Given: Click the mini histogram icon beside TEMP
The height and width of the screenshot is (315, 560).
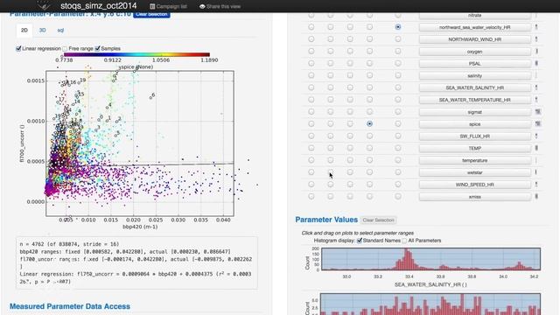Looking at the screenshot, I should coord(536,148).
